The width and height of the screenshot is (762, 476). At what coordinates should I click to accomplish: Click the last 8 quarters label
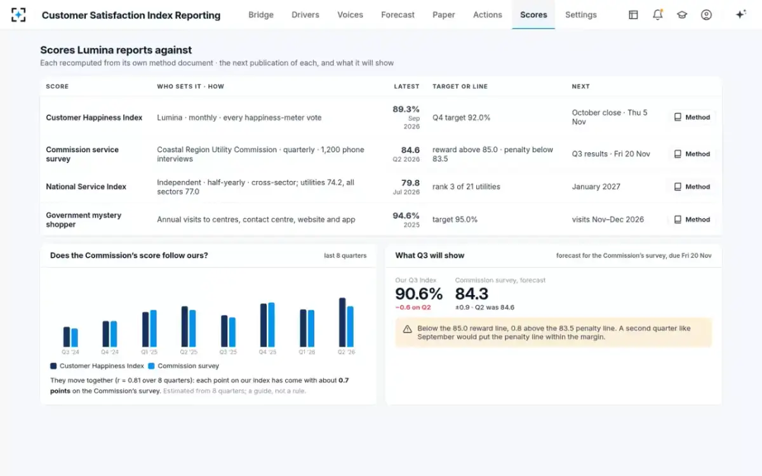coord(345,256)
